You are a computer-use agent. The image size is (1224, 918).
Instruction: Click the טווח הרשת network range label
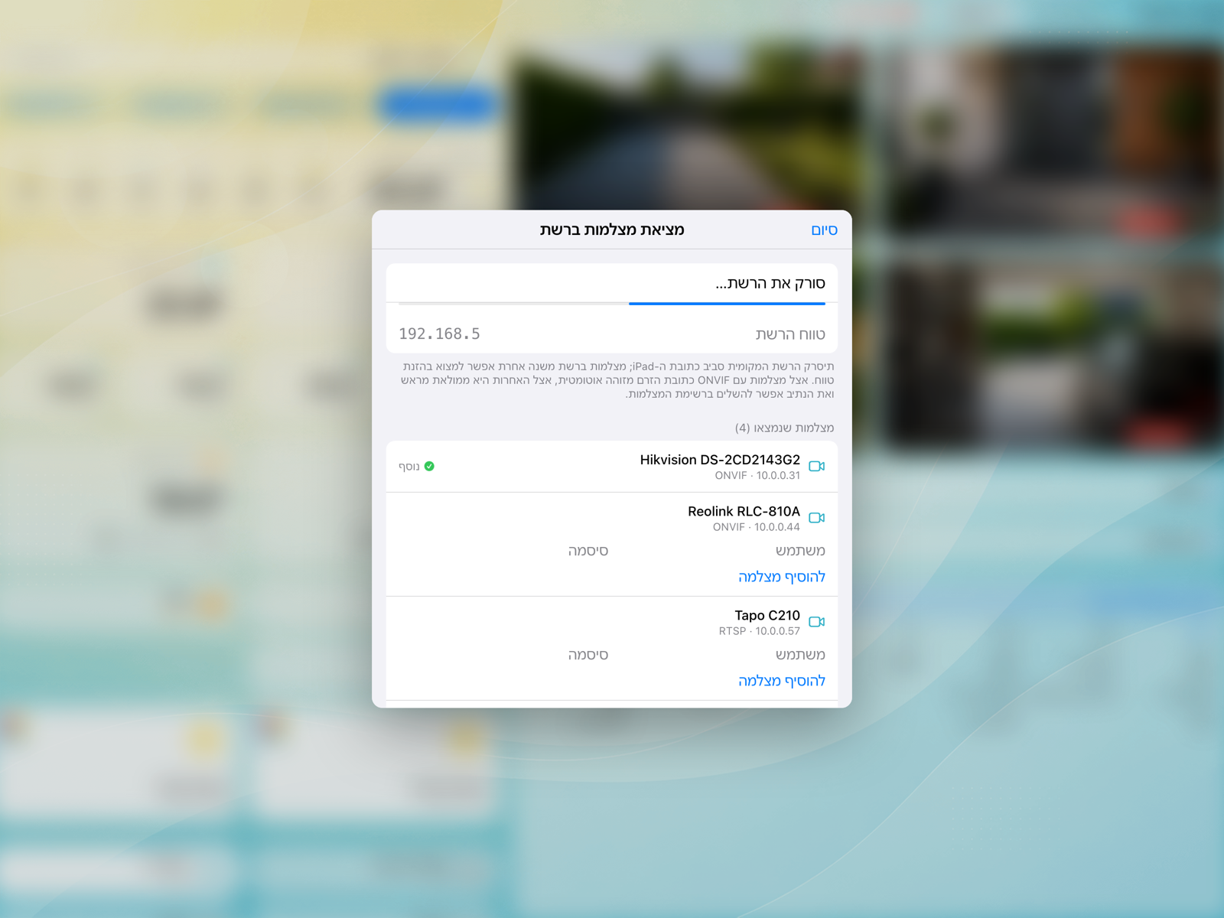(x=790, y=334)
